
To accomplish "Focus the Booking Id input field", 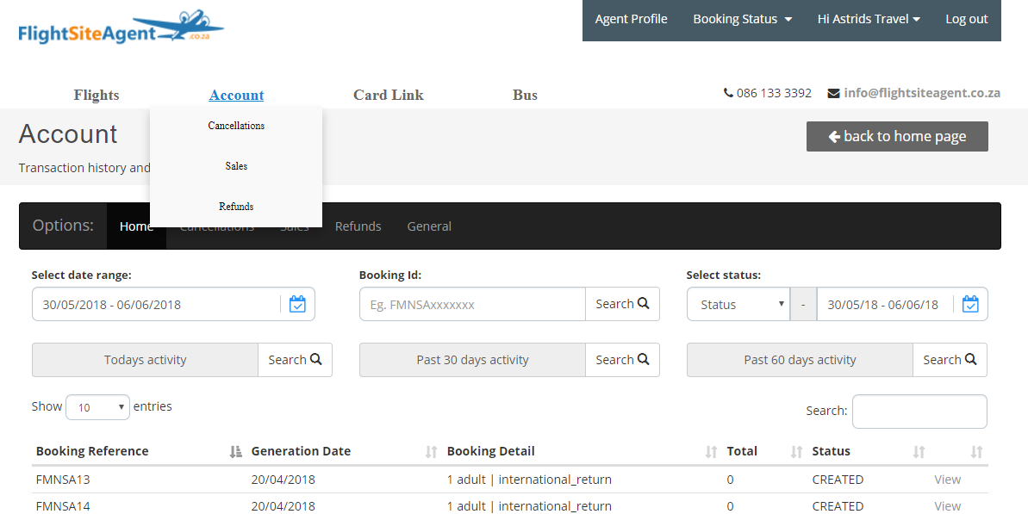I will [x=473, y=305].
